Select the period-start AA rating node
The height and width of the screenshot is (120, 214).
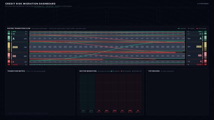[x=20, y=34]
